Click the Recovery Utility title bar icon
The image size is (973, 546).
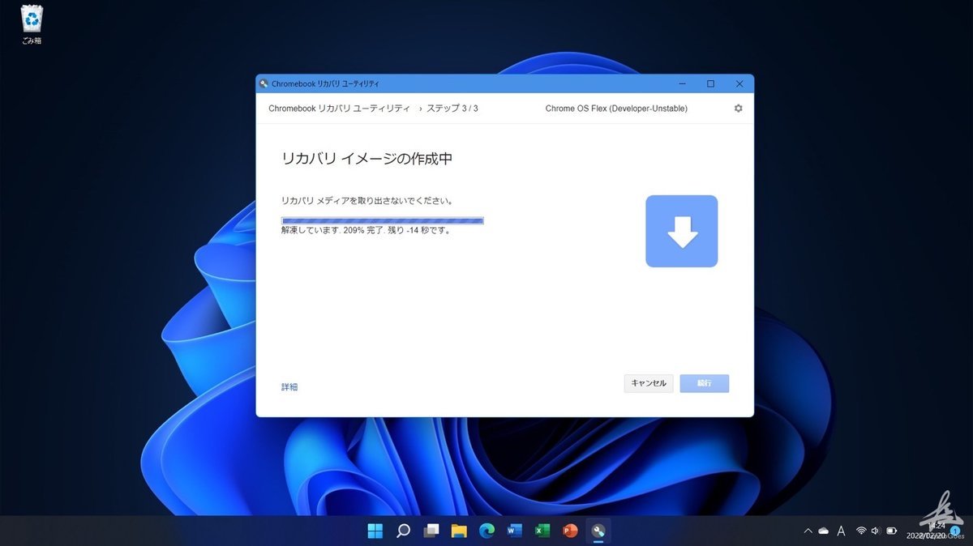pyautogui.click(x=264, y=83)
